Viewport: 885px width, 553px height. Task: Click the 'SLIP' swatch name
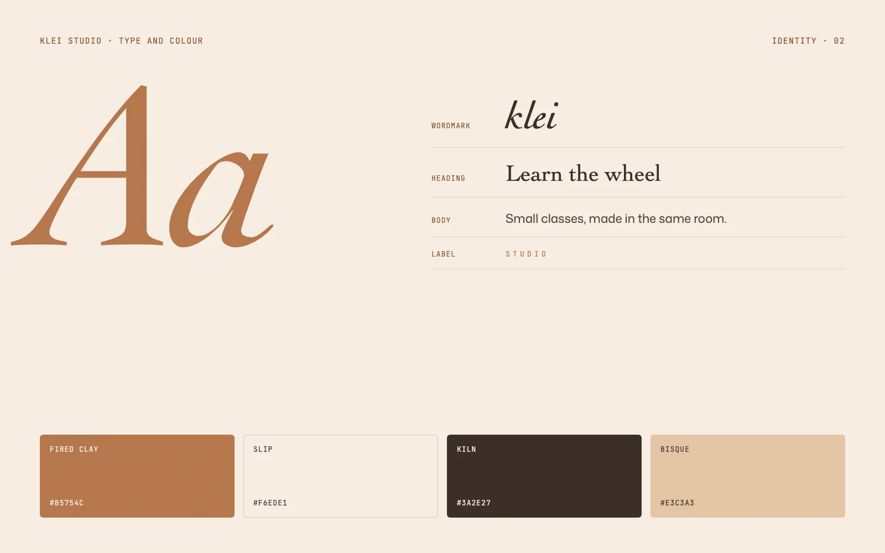pyautogui.click(x=263, y=450)
